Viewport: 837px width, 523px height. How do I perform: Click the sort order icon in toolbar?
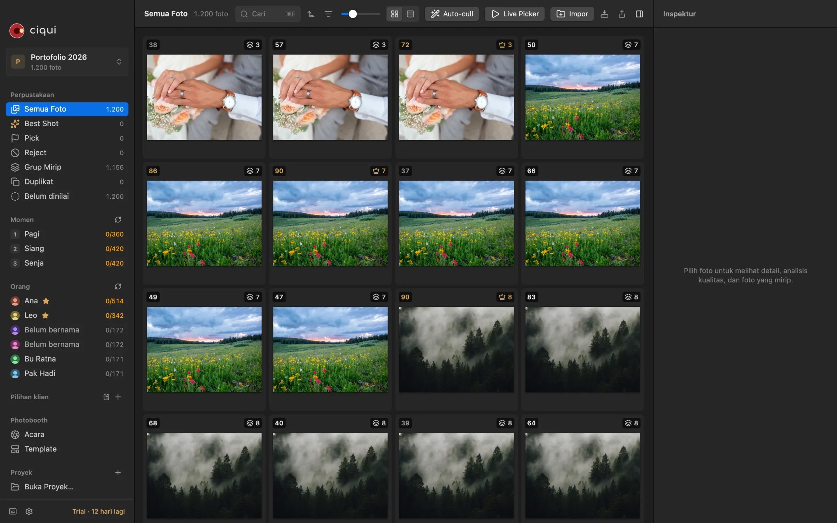[x=311, y=14]
